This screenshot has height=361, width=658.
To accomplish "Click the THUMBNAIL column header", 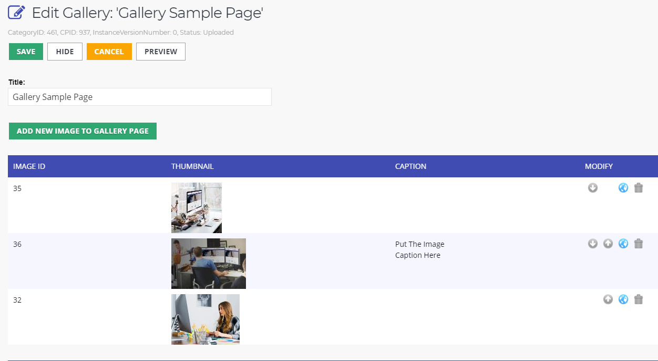I will click(192, 166).
